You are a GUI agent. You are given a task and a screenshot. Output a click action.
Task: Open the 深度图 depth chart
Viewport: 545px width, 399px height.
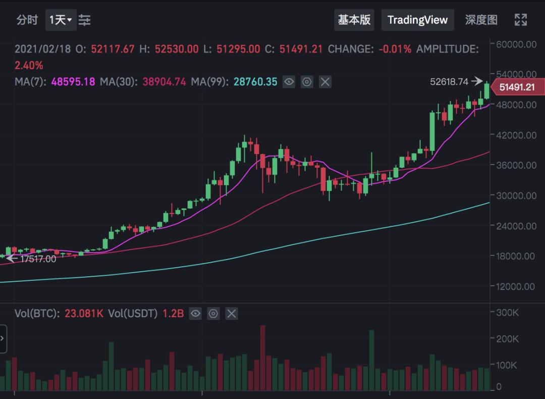[481, 20]
